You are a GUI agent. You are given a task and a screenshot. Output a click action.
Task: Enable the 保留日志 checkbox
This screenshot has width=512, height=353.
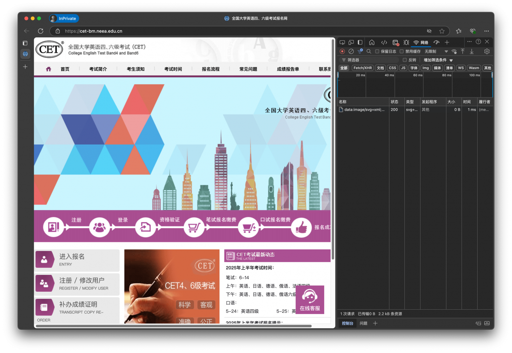[x=377, y=52]
